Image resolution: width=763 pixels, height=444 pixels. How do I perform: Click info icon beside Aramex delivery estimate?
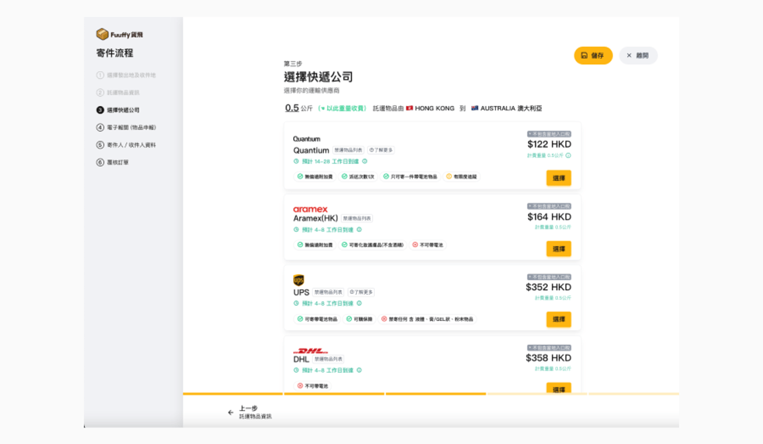(x=359, y=230)
